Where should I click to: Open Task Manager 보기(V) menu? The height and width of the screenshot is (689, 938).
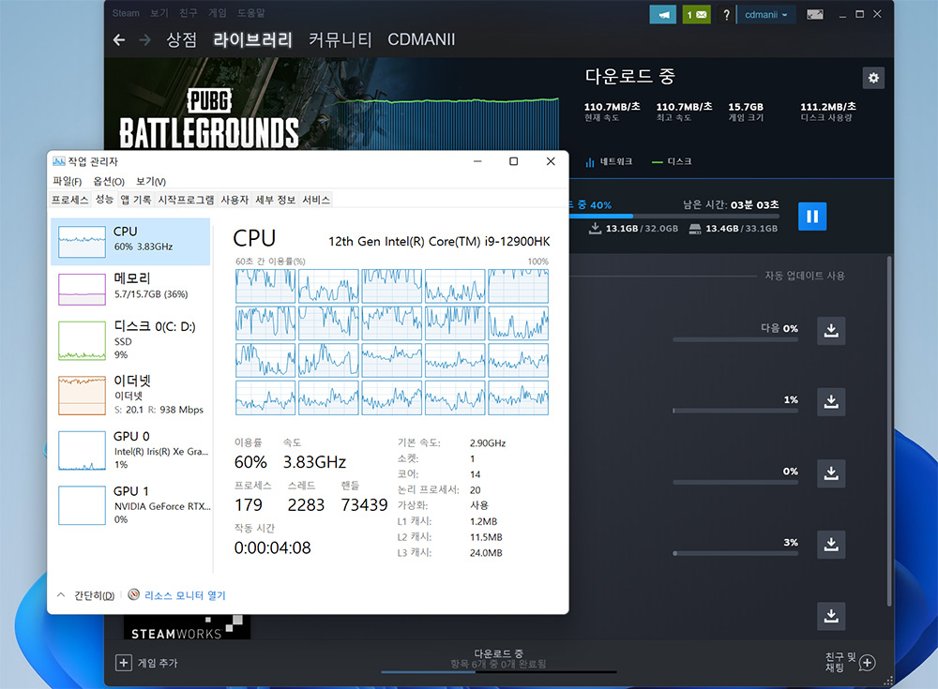tap(151, 181)
